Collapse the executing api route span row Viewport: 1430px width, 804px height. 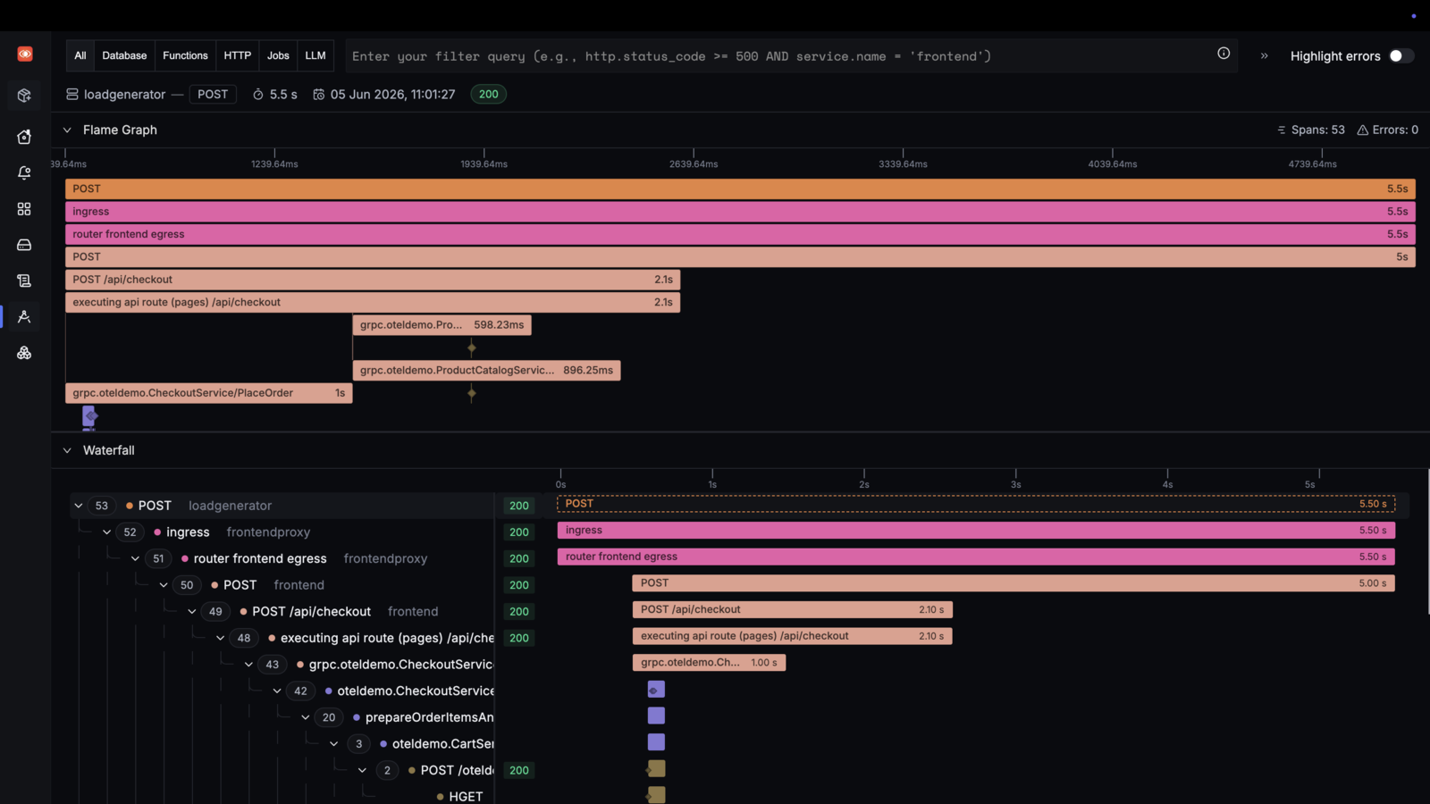[x=221, y=638]
